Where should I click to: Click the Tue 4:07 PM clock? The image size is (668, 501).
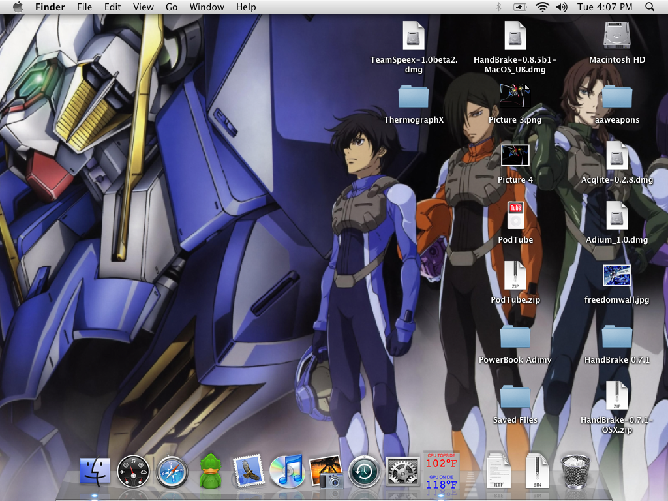click(605, 7)
